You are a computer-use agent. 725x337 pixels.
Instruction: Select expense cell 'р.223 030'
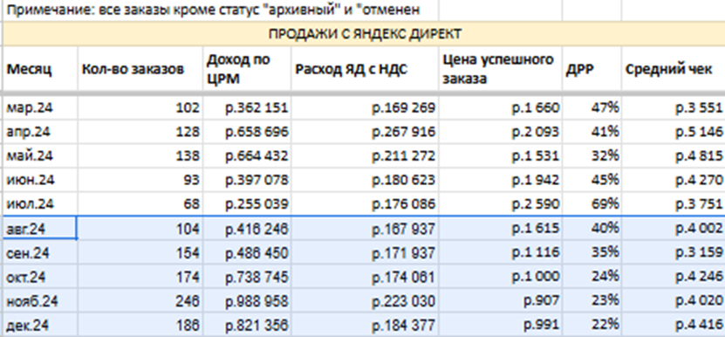click(x=365, y=301)
